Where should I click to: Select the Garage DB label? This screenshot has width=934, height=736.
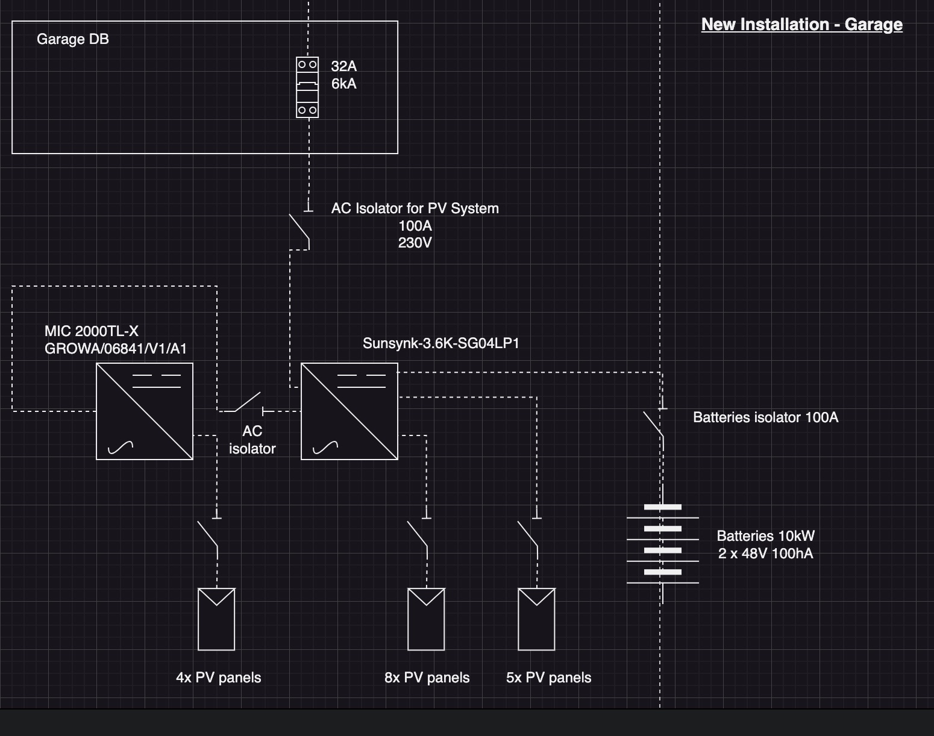73,39
